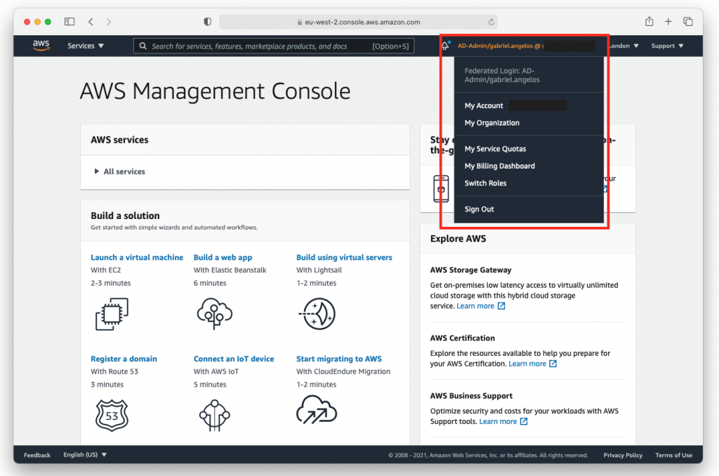Click the AWS IoT device icon
The width and height of the screenshot is (719, 476).
tap(215, 416)
